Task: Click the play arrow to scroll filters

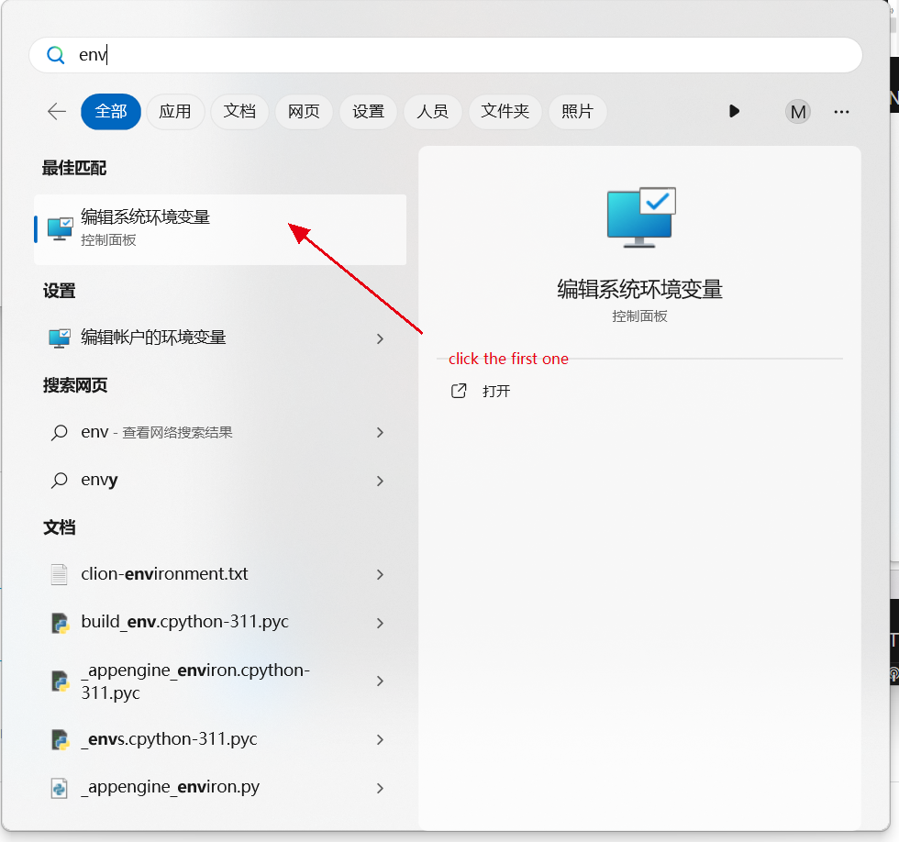Action: coord(734,111)
